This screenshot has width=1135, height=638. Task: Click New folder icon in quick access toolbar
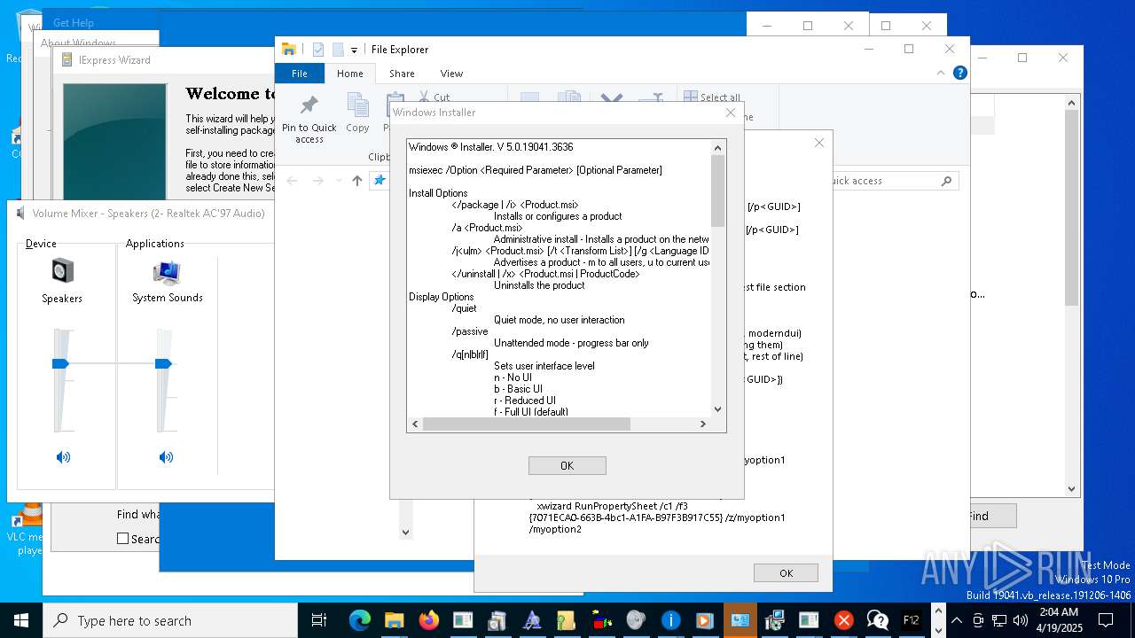(338, 50)
